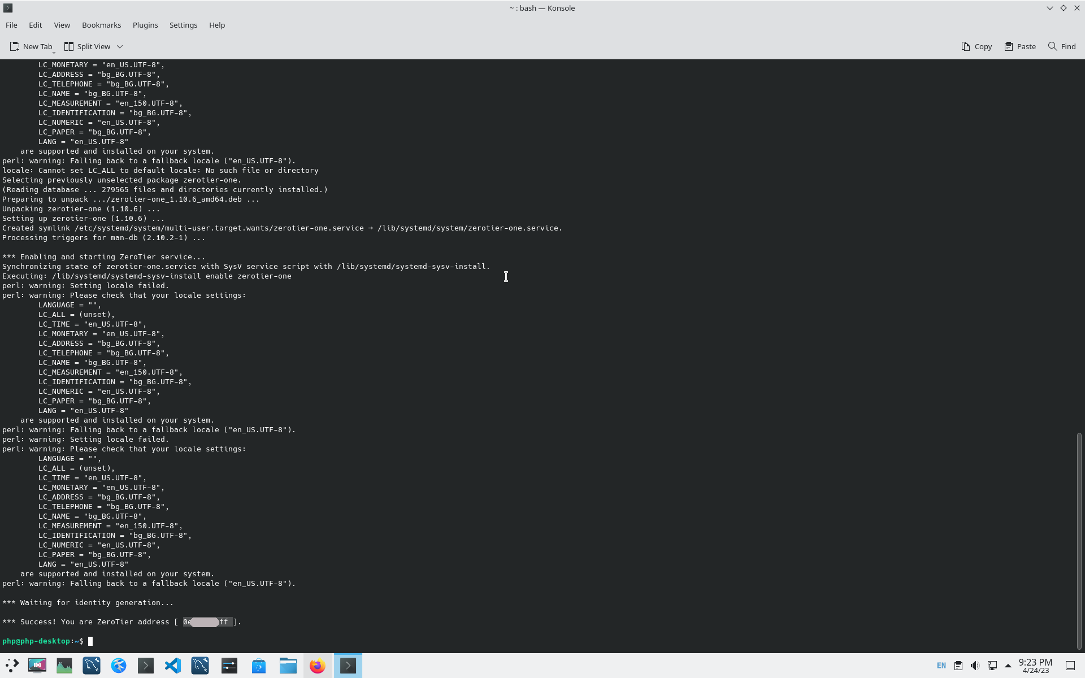Click the Copy toolbar button

coord(976,46)
